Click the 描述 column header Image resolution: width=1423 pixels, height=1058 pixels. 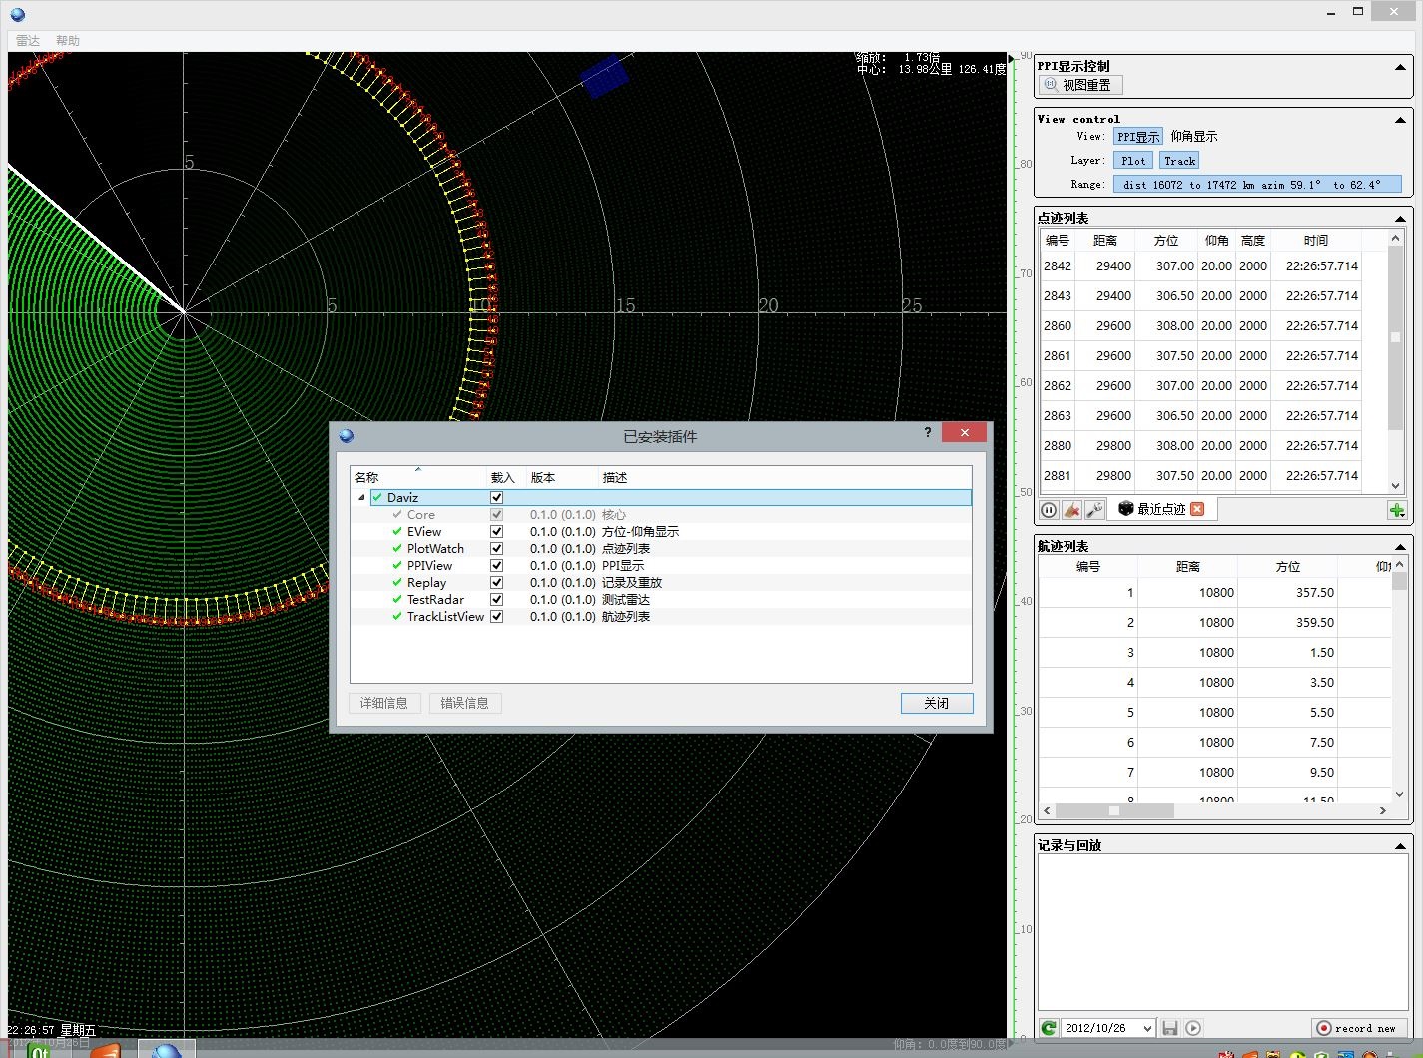point(784,477)
